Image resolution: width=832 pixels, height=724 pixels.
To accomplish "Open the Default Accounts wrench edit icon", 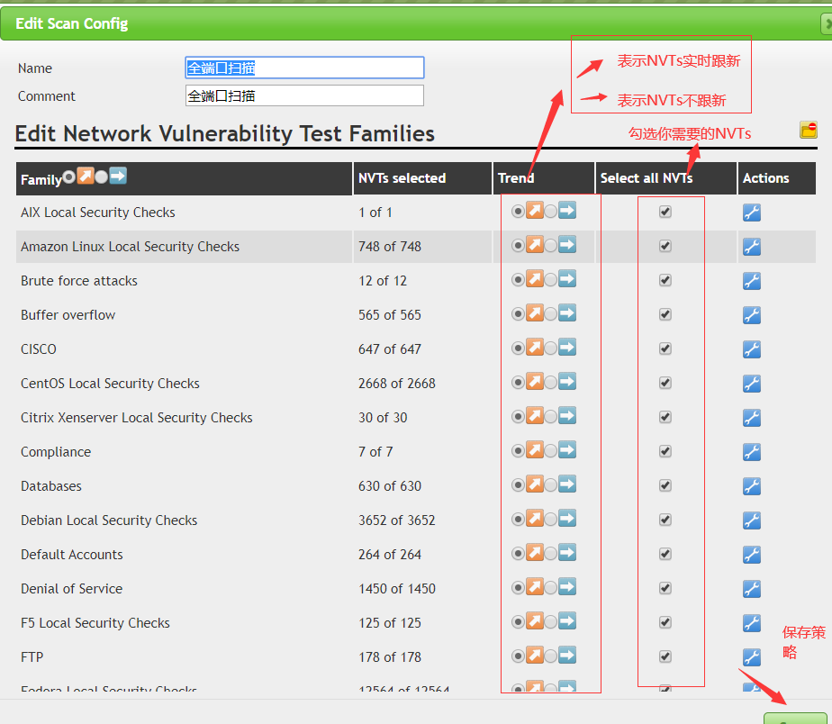I will (x=752, y=555).
